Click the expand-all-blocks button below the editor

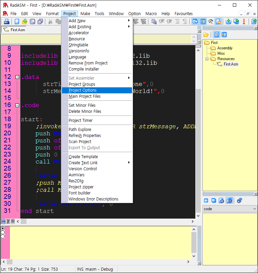point(13,222)
